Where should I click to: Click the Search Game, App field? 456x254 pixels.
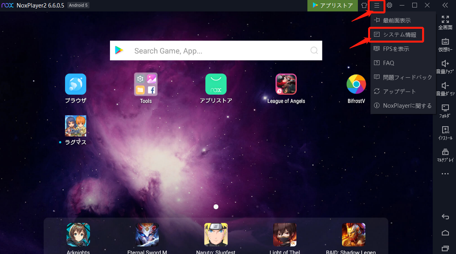click(x=216, y=50)
